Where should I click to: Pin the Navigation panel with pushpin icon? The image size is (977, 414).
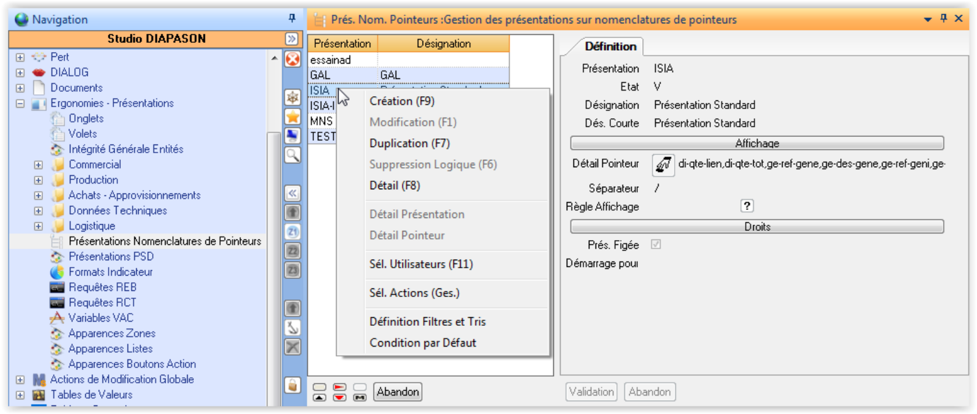tap(292, 19)
